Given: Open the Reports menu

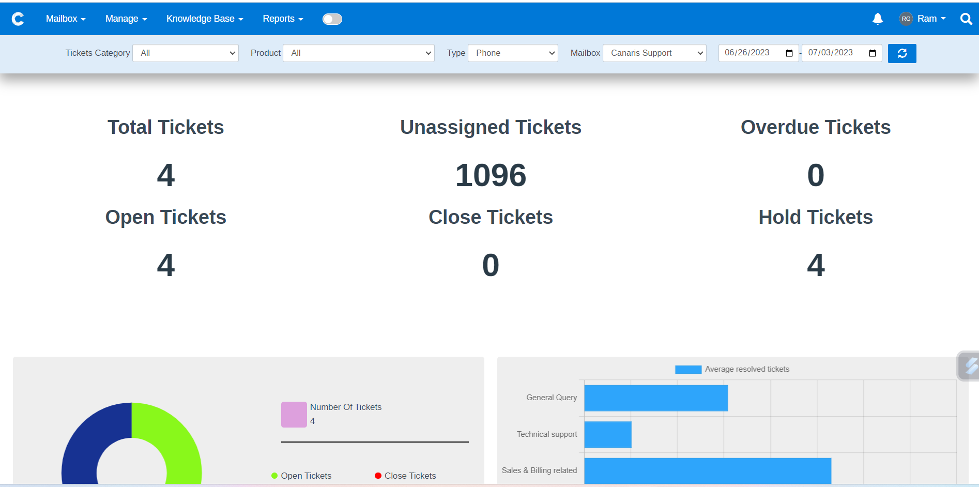Looking at the screenshot, I should [x=283, y=19].
